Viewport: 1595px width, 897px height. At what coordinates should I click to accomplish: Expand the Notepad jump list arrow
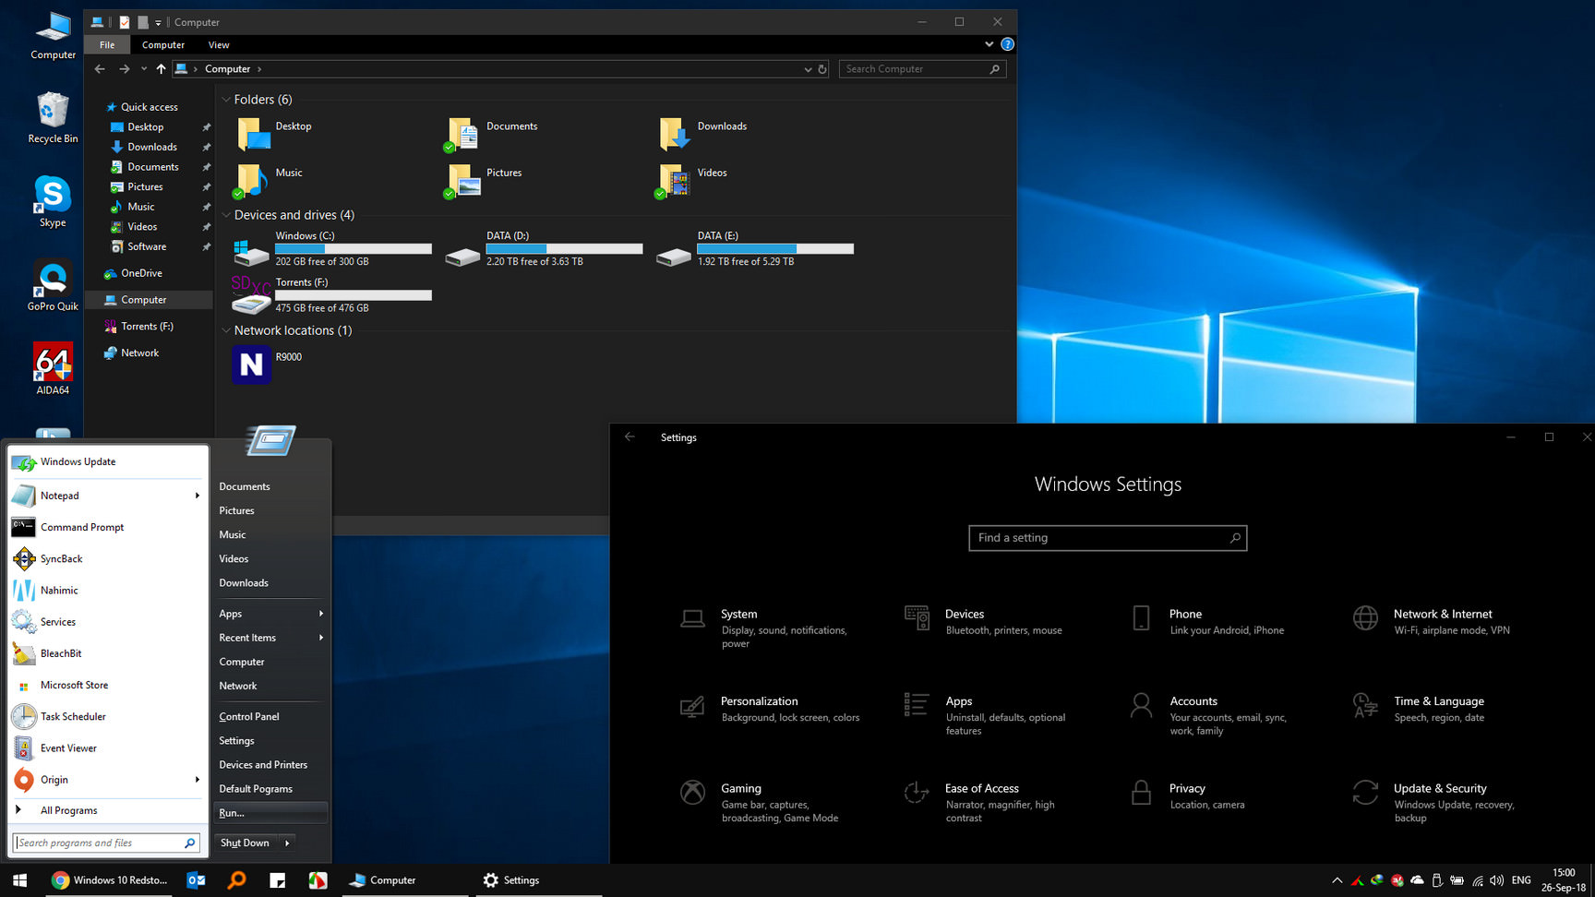[x=198, y=496]
